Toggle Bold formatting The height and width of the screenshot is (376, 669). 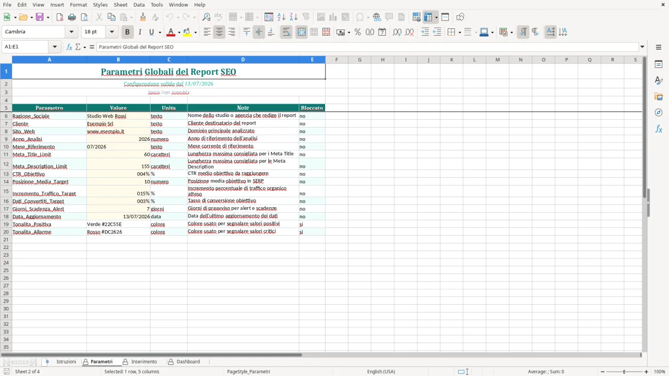click(127, 32)
